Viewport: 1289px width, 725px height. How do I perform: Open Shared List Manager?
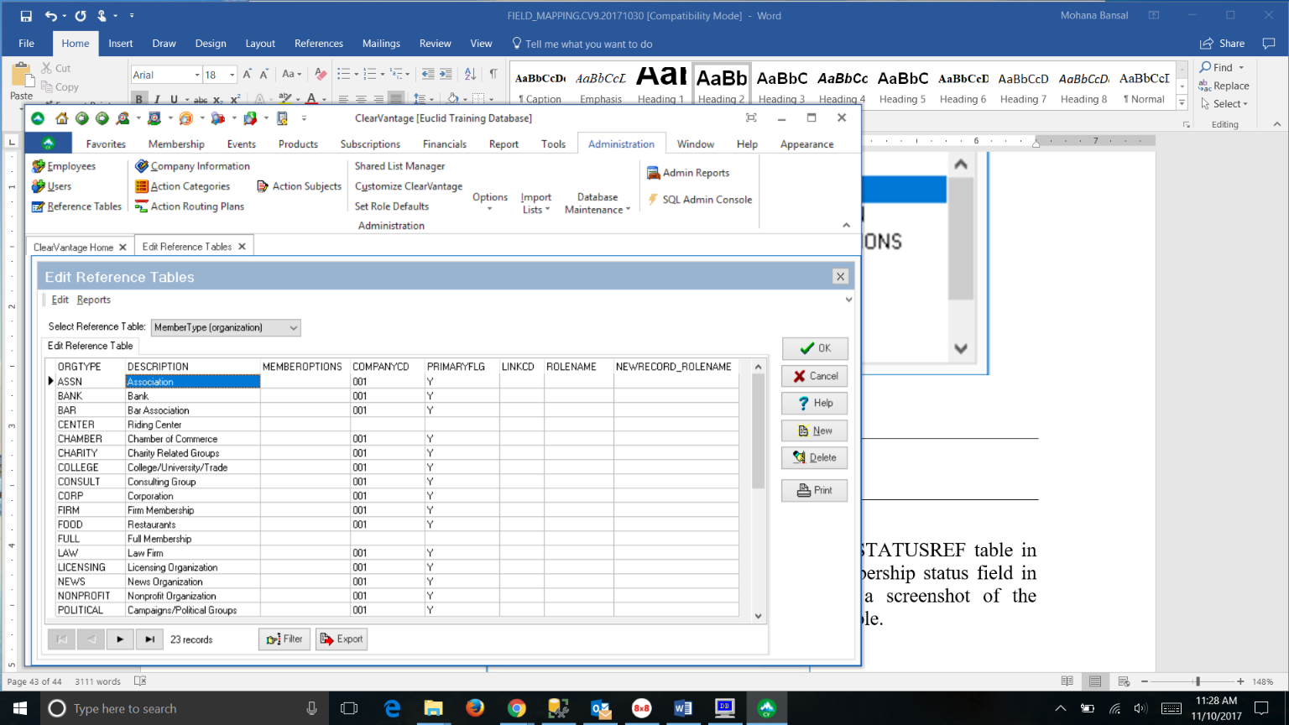click(399, 166)
